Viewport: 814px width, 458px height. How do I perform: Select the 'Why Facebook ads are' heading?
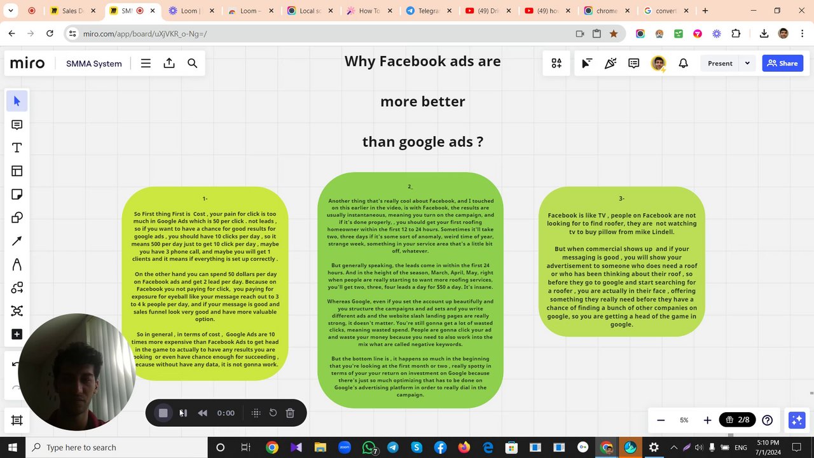coord(423,62)
